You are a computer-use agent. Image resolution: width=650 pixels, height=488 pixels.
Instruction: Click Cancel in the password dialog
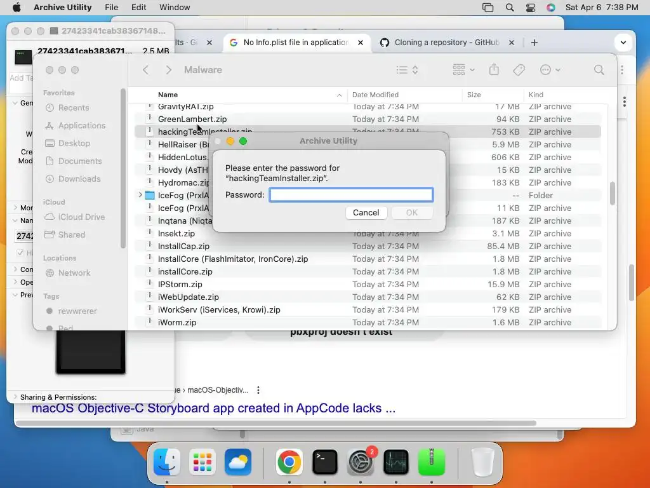tap(366, 212)
